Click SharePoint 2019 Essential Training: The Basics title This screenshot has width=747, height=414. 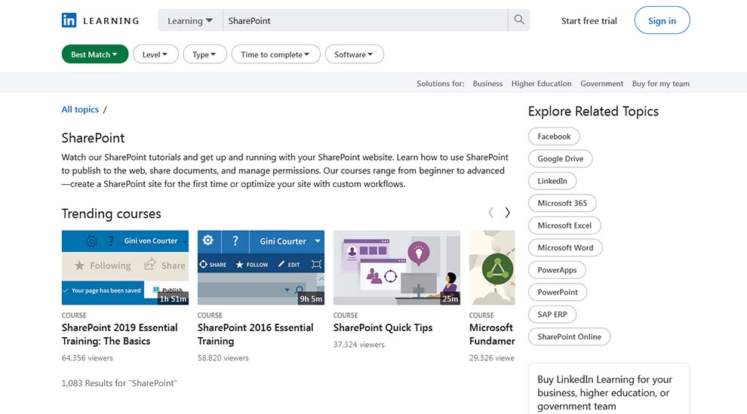(x=119, y=334)
